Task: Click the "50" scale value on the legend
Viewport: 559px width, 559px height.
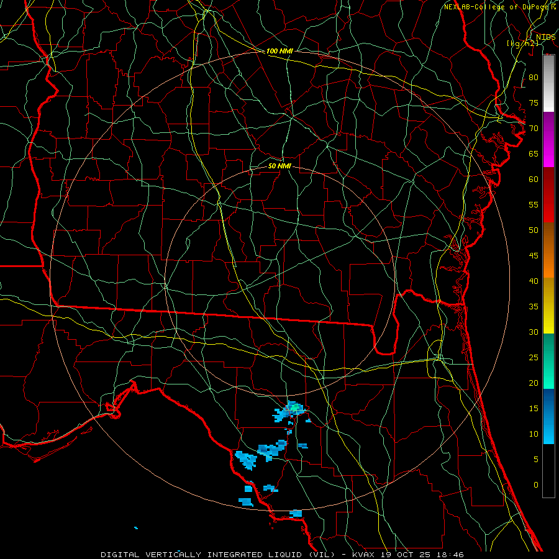Action: [534, 230]
